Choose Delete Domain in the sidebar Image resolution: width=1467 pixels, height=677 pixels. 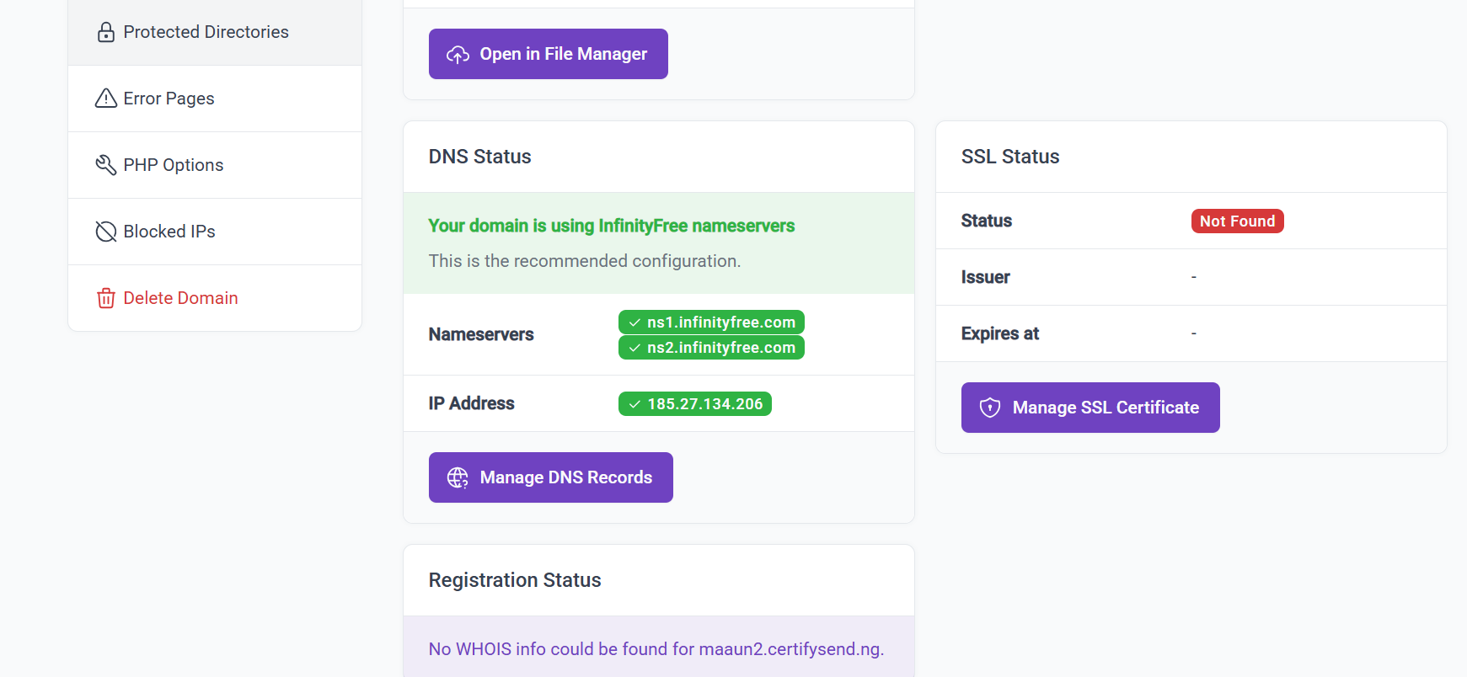(x=180, y=298)
